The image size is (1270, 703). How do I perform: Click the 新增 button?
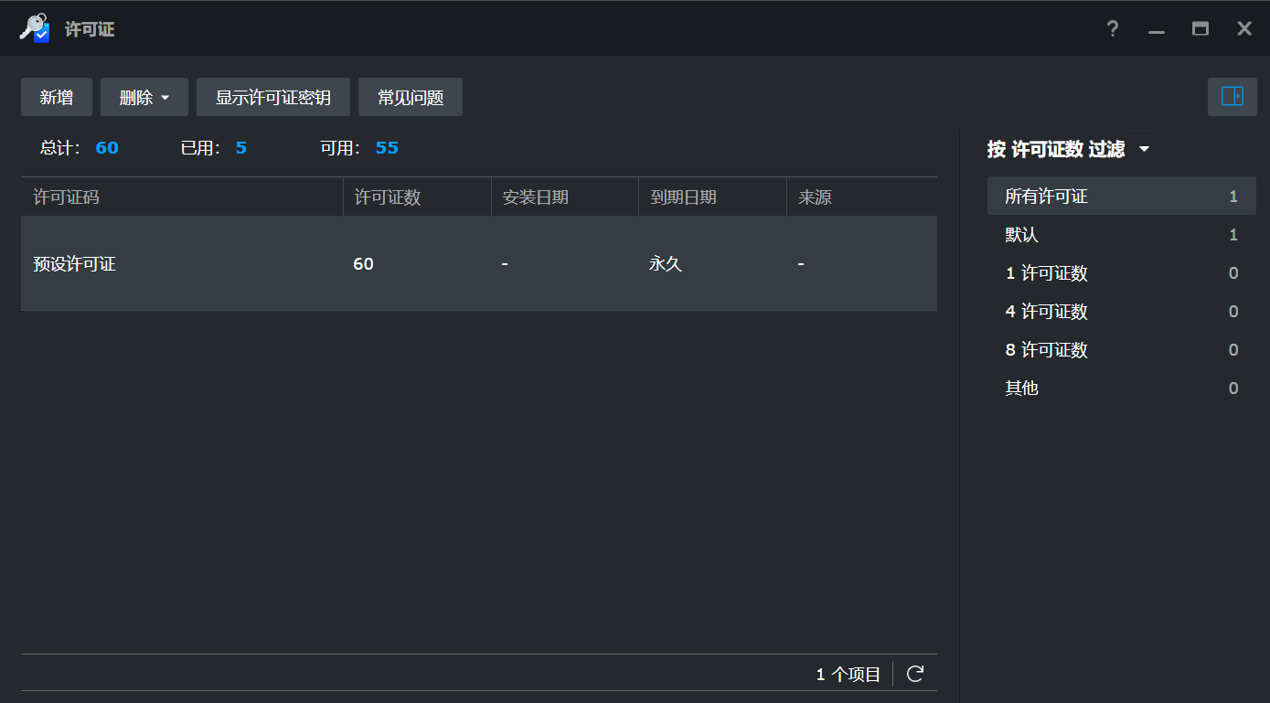point(57,98)
